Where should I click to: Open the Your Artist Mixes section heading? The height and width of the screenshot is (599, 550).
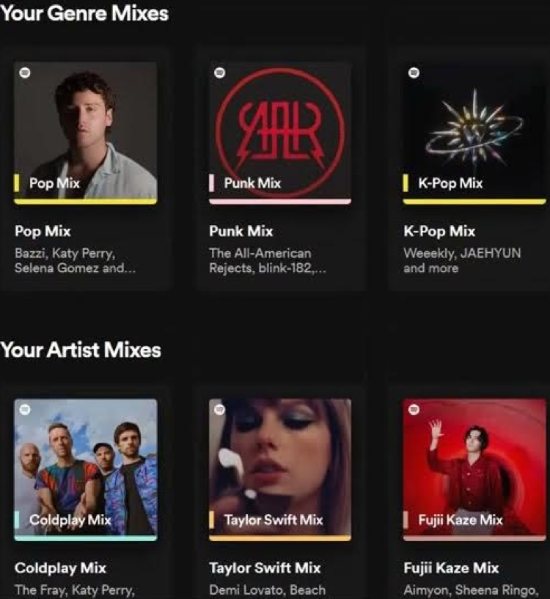[x=81, y=350]
